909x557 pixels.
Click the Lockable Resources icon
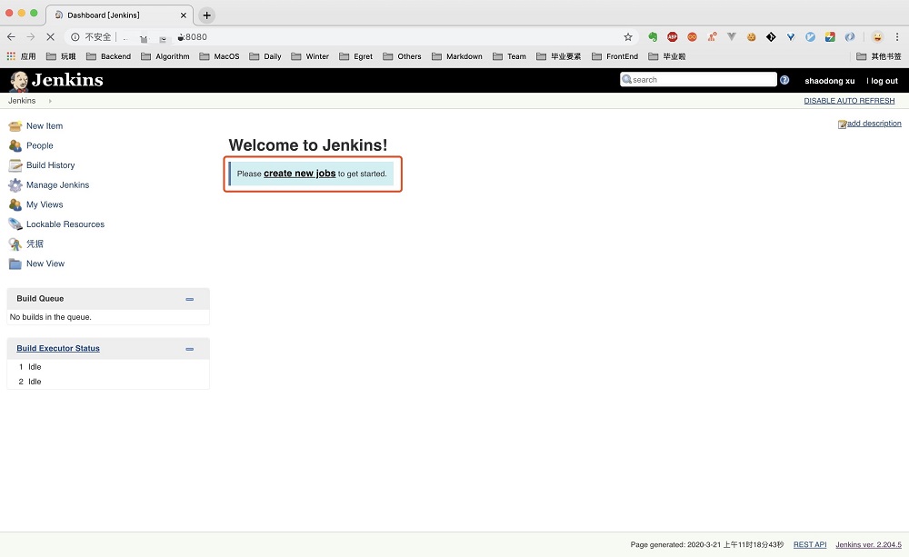coord(15,224)
